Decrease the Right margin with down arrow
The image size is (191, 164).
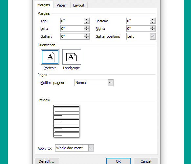[x=152, y=30]
